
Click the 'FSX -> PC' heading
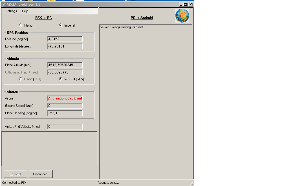click(x=43, y=18)
